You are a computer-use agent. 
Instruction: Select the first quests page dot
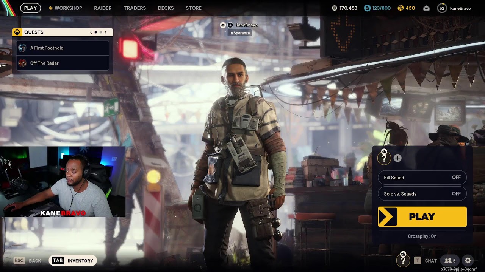96,32
